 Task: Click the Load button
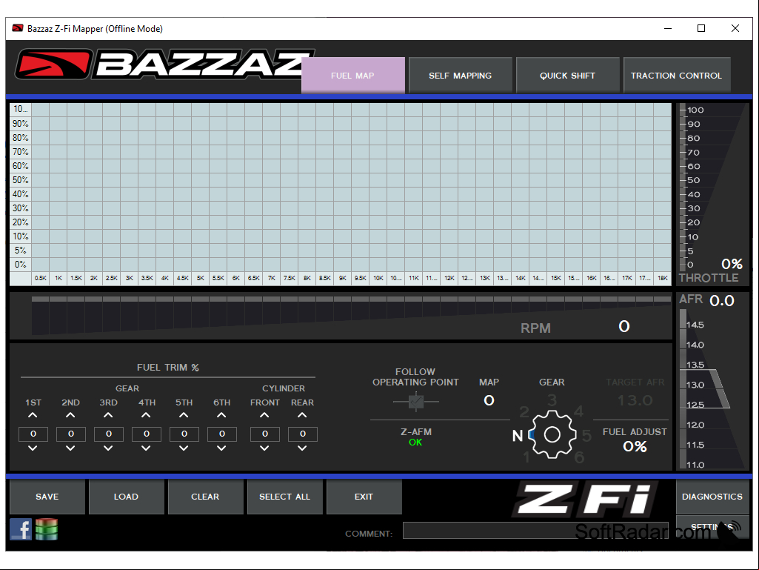pos(127,497)
